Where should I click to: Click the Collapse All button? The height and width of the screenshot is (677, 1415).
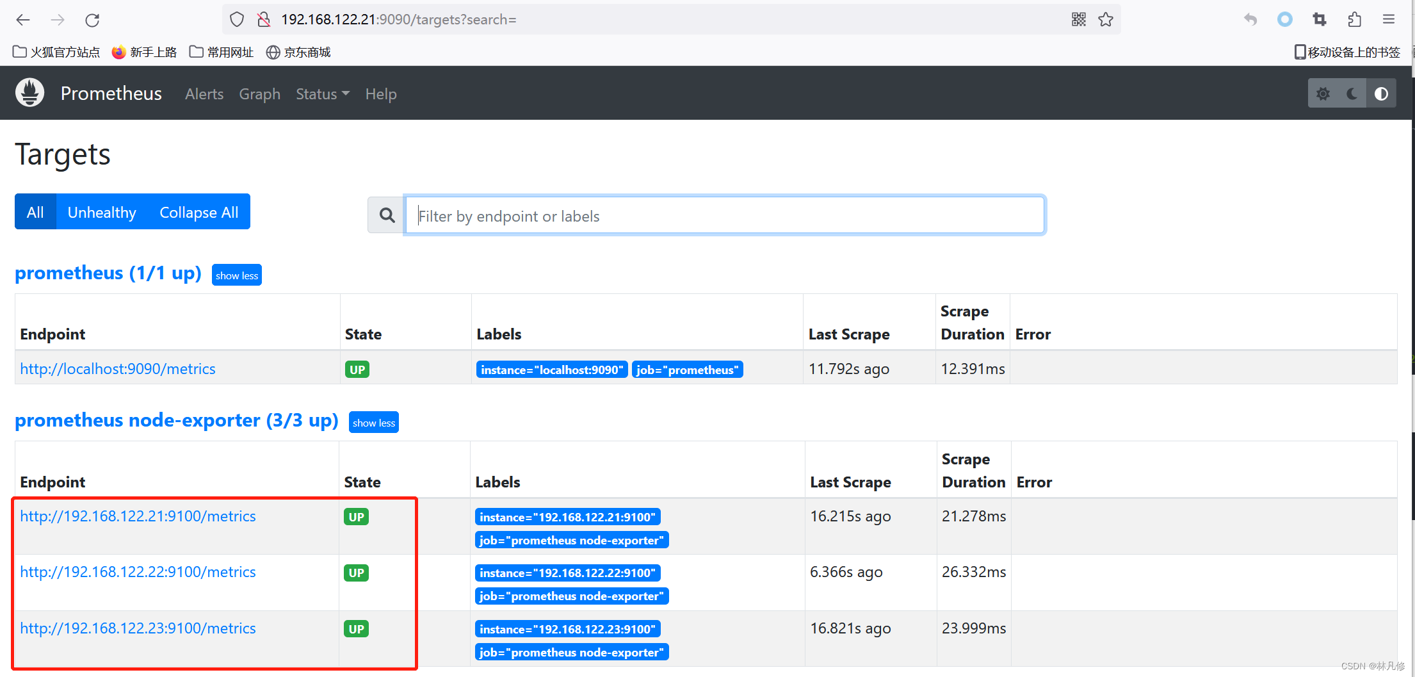point(199,212)
